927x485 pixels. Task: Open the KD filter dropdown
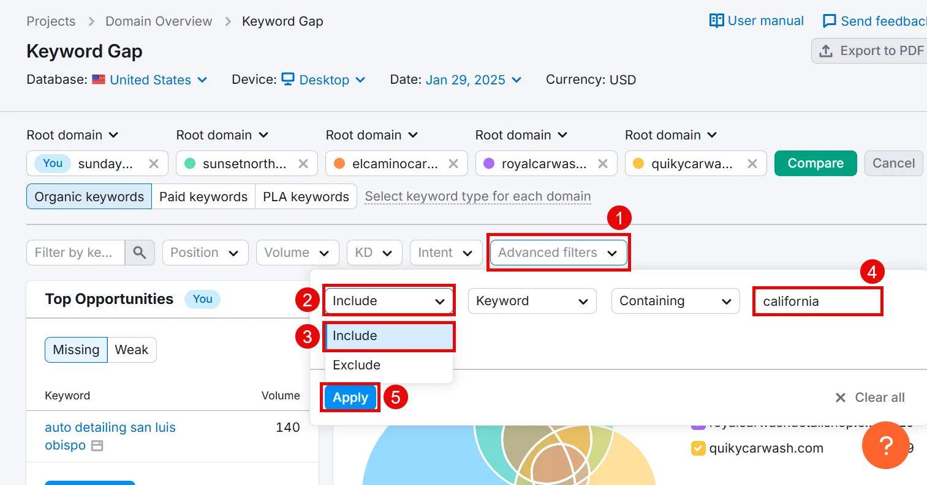coord(374,253)
